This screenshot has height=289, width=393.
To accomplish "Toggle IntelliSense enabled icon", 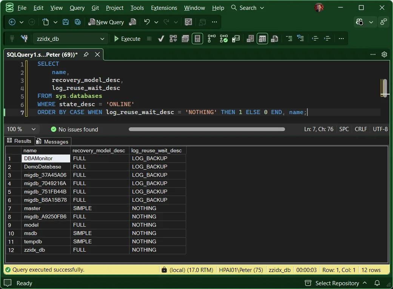I will 197,39.
